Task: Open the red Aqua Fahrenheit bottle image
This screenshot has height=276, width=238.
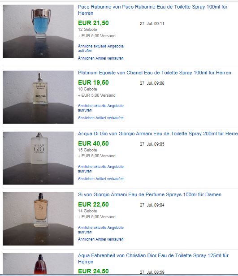Action: pyautogui.click(x=38, y=264)
